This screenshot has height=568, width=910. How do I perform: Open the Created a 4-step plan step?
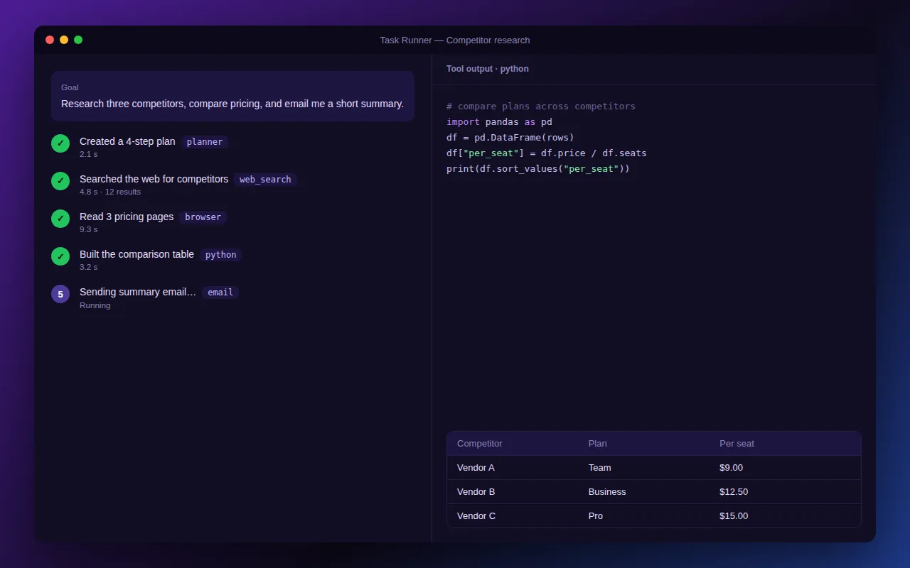point(232,148)
